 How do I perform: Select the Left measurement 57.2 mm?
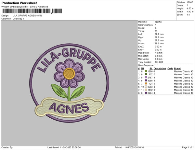(159, 34)
